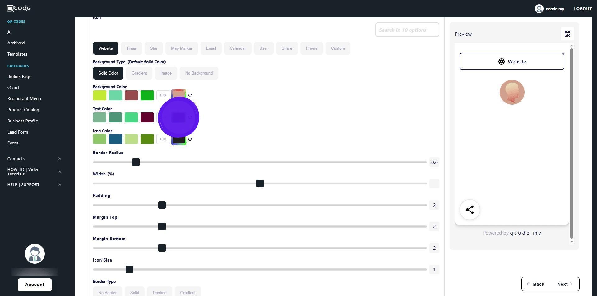597x296 pixels.
Task: Pick the dark maroon Text Color swatch
Action: [x=147, y=117]
